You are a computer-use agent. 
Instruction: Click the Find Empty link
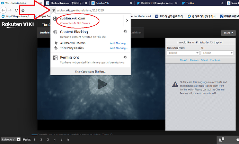pyautogui.click(x=215, y=60)
